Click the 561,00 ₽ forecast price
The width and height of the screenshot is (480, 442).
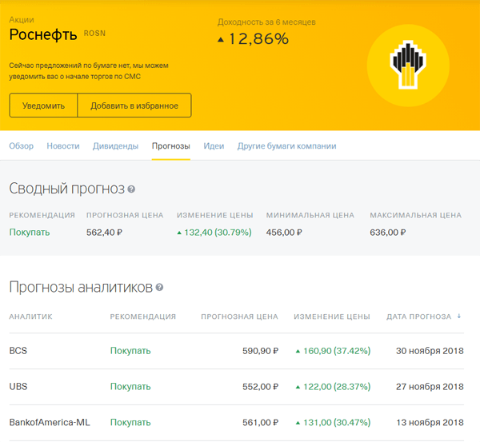[260, 423]
